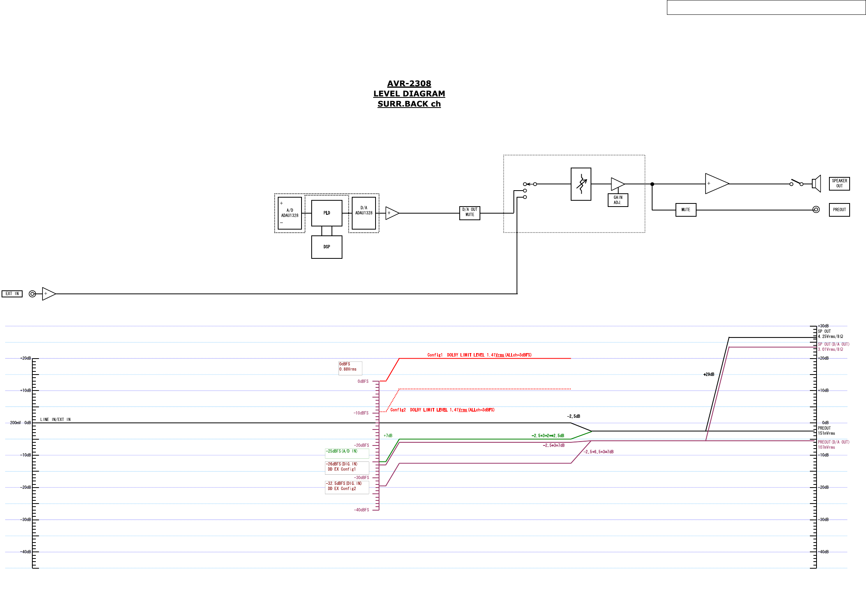
Task: Click the -40dB left axis label
Action: click(x=25, y=552)
